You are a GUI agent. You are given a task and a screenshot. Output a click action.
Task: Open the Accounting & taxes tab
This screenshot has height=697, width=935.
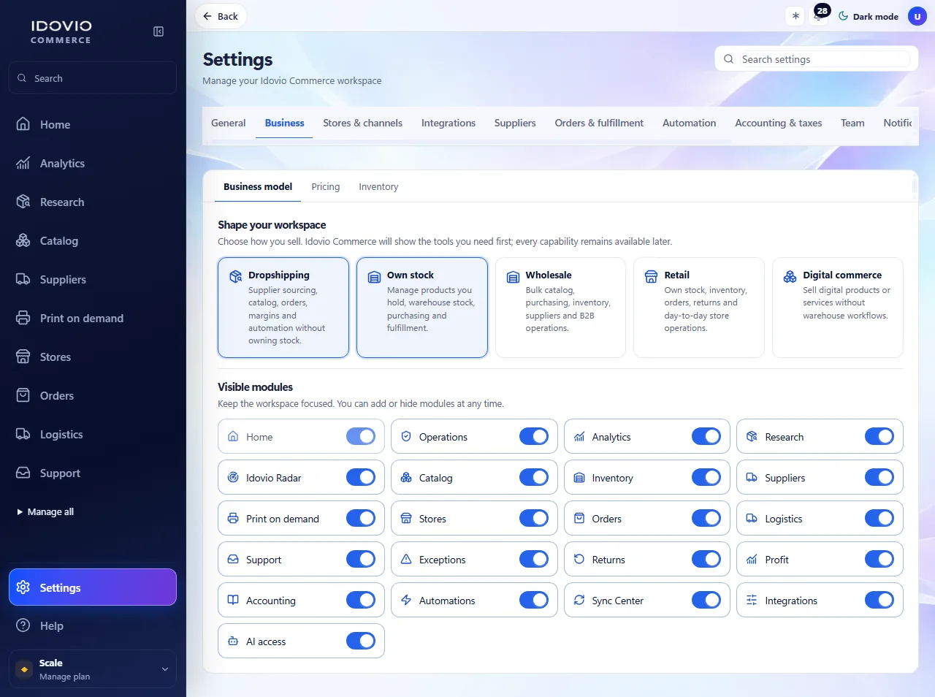click(779, 123)
